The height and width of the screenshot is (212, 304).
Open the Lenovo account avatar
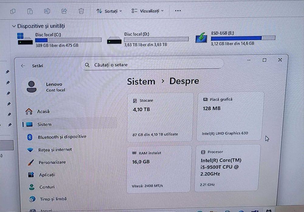(x=31, y=87)
